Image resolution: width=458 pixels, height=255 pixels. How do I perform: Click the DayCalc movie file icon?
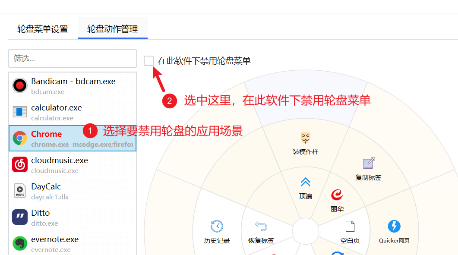click(19, 191)
